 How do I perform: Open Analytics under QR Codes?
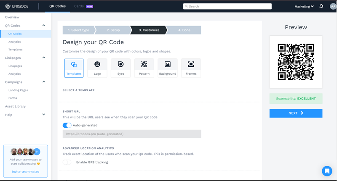coord(15,42)
